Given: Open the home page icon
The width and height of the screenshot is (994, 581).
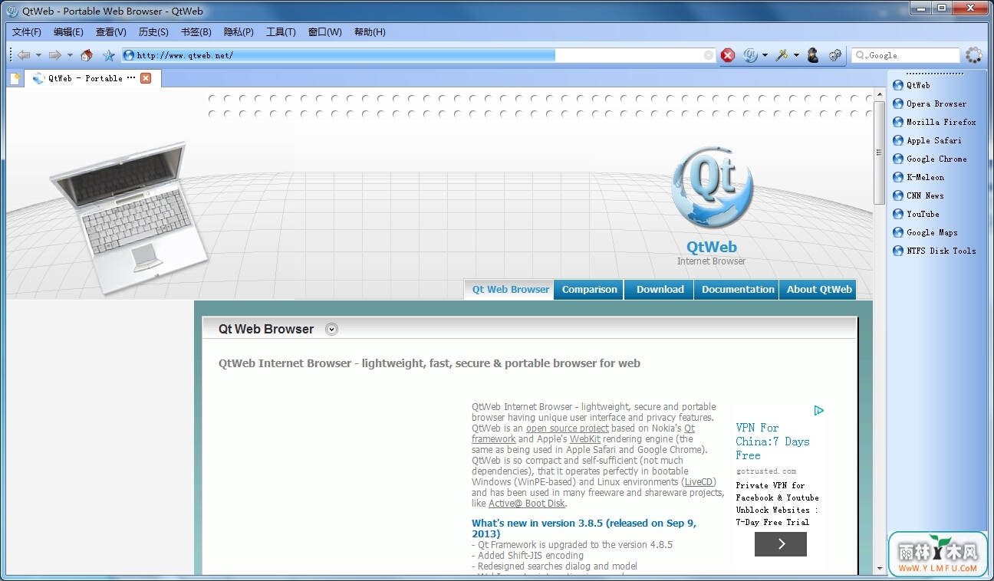Looking at the screenshot, I should point(87,55).
